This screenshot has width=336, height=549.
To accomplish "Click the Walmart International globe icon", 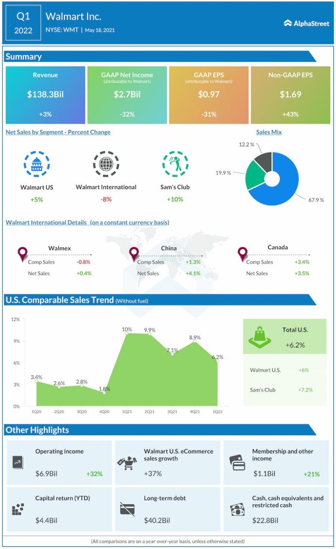I will click(106, 164).
